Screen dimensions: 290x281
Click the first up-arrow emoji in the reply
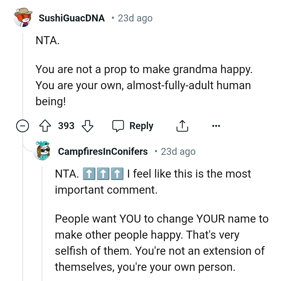(89, 173)
